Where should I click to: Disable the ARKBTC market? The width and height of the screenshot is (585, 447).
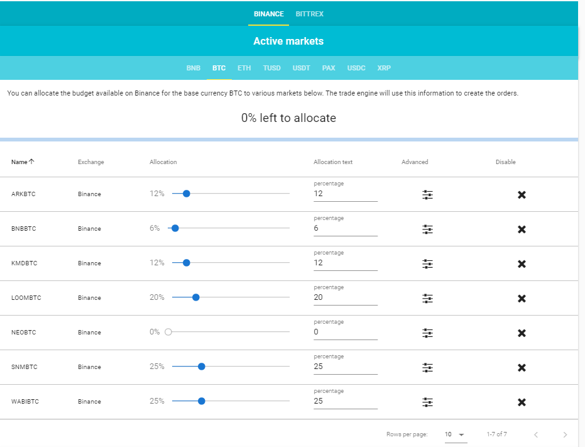coord(522,194)
